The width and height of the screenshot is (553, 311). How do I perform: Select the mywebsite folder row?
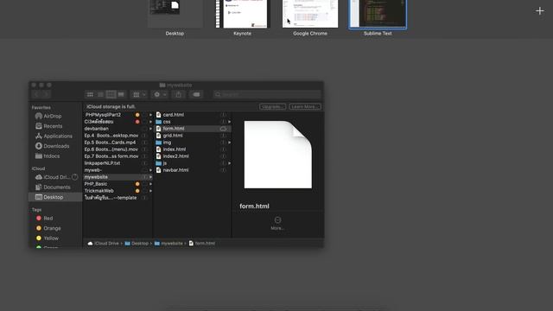pyautogui.click(x=118, y=177)
